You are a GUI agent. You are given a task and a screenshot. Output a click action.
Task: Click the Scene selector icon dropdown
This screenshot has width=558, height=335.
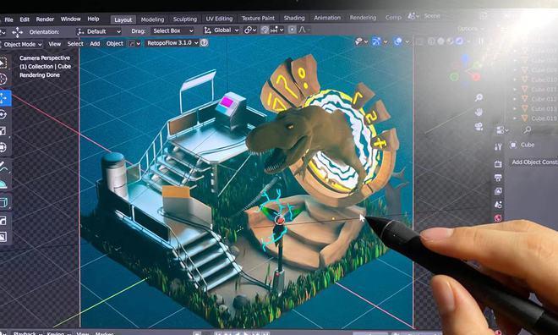point(413,16)
